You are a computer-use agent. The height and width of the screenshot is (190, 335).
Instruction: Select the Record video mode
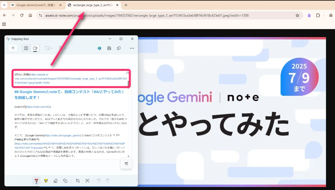(35, 48)
